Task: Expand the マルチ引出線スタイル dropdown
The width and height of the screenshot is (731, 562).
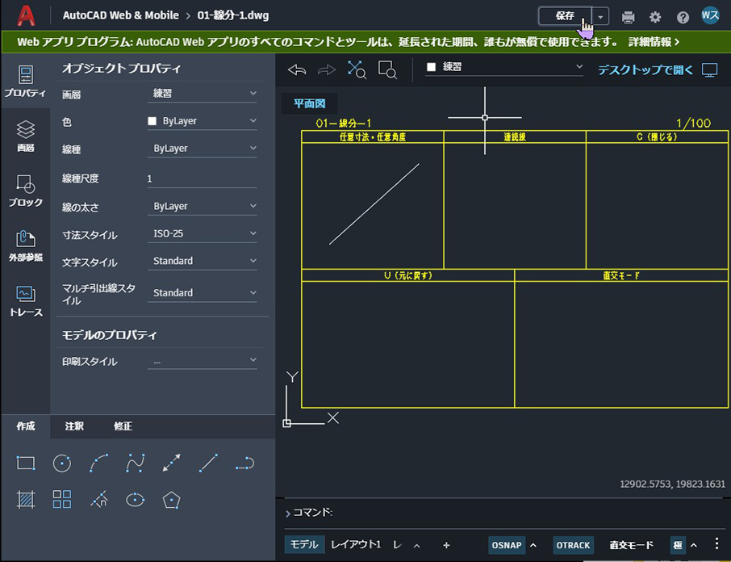Action: tap(203, 293)
